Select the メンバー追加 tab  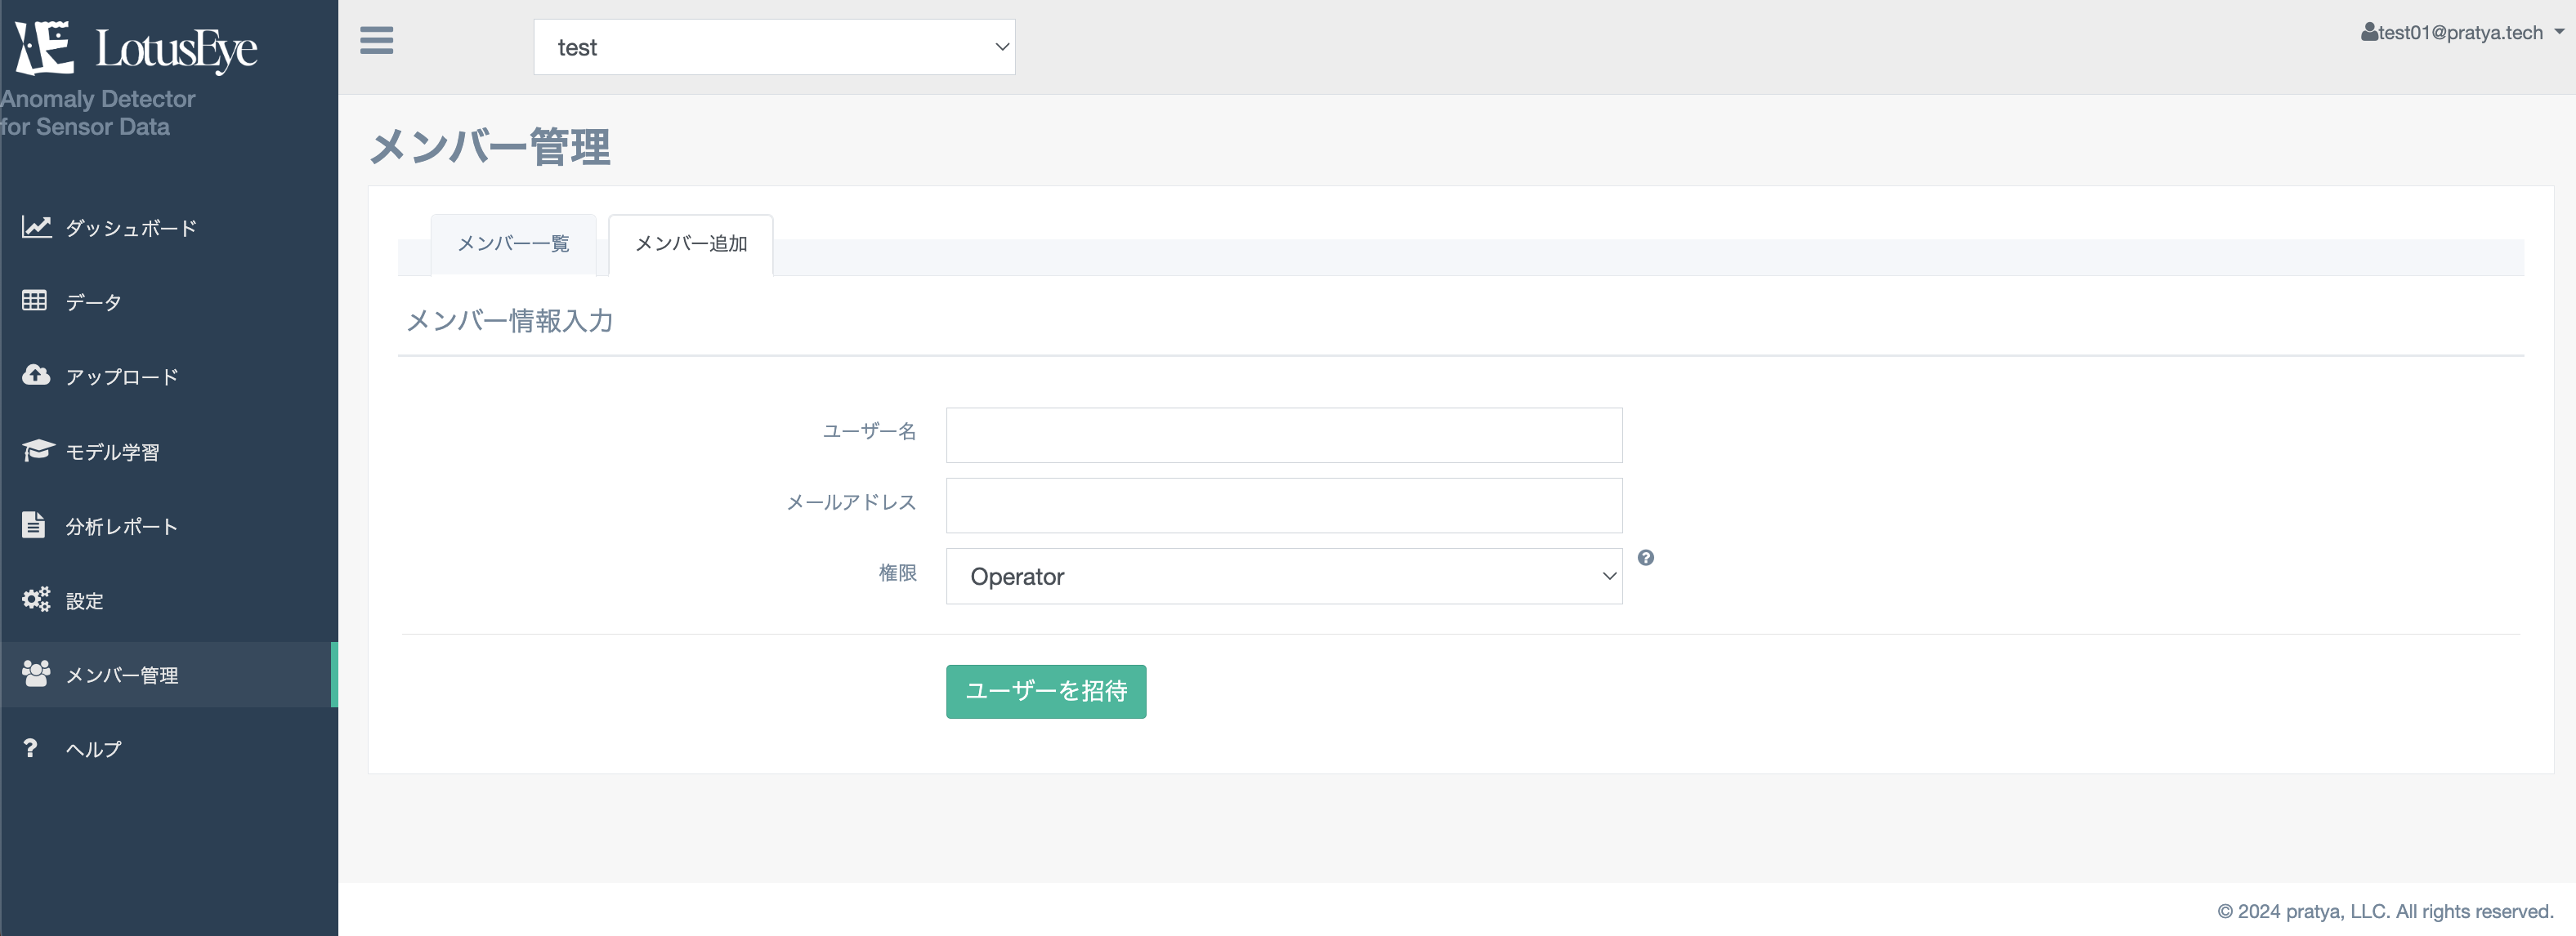(691, 243)
